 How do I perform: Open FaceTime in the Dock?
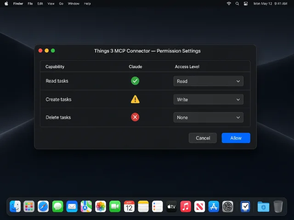click(x=115, y=207)
